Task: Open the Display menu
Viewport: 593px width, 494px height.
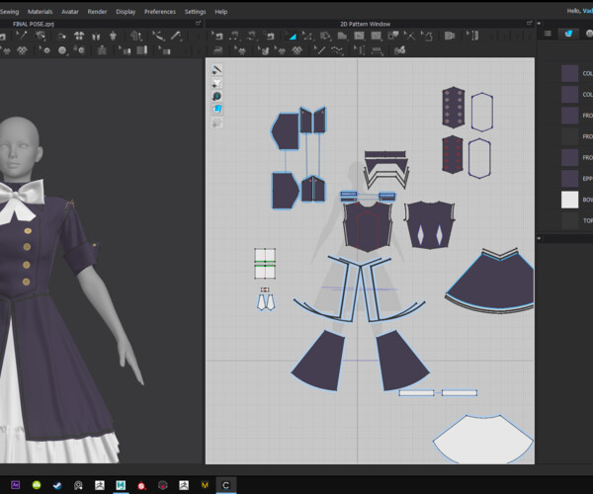Action: tap(126, 12)
